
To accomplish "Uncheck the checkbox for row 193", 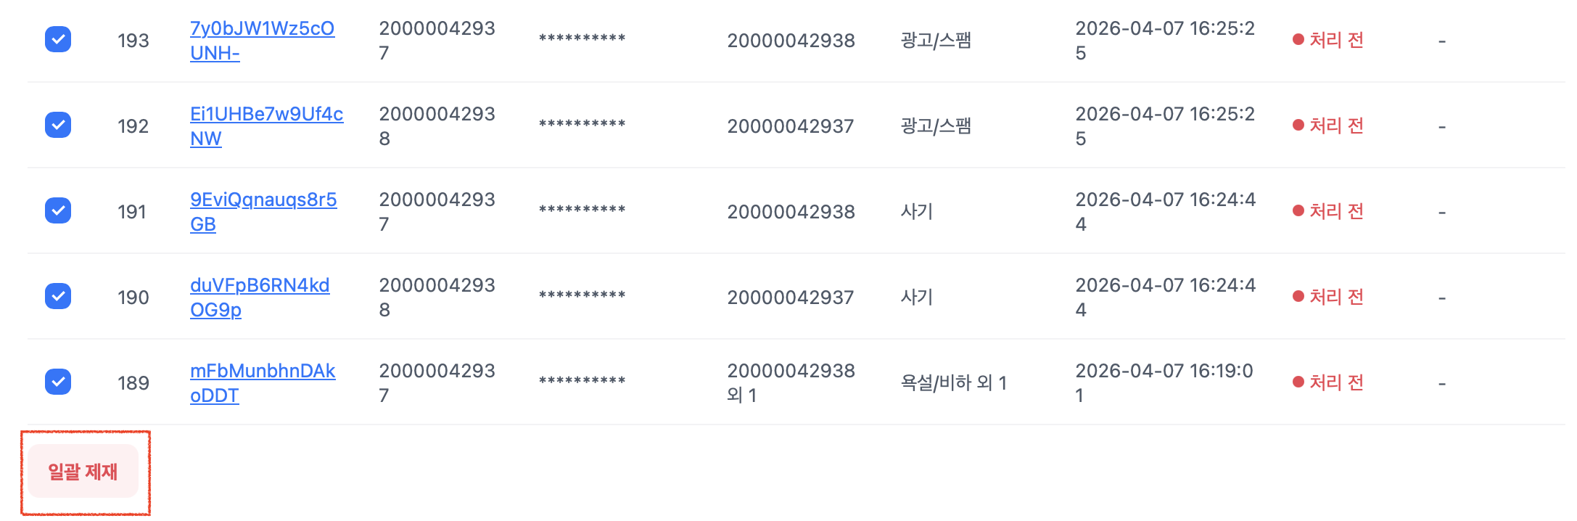I will 58,40.
